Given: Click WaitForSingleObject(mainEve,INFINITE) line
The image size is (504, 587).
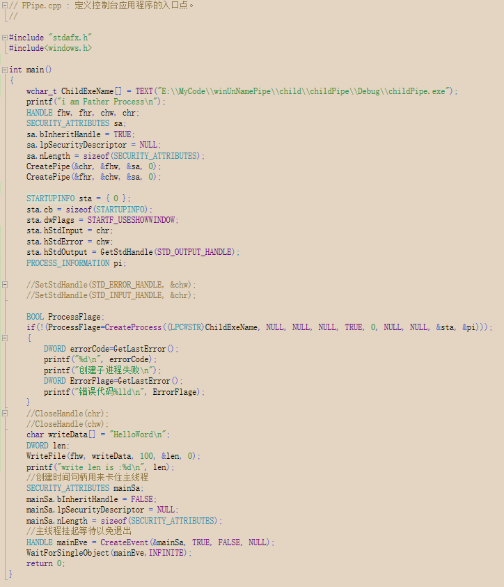Looking at the screenshot, I should [109, 553].
